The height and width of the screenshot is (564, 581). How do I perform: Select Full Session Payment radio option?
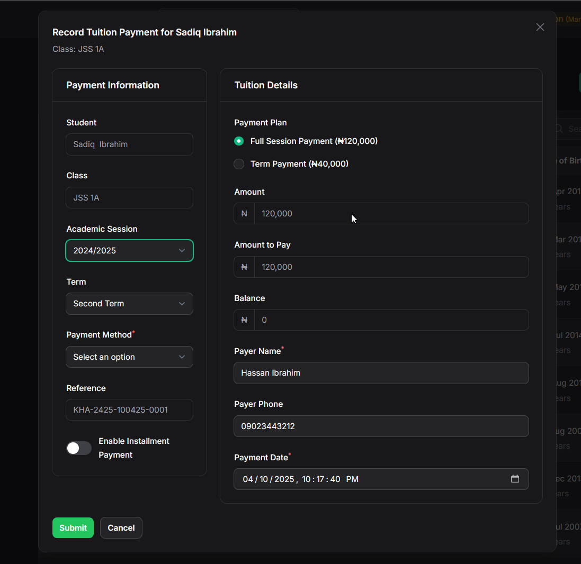click(239, 141)
